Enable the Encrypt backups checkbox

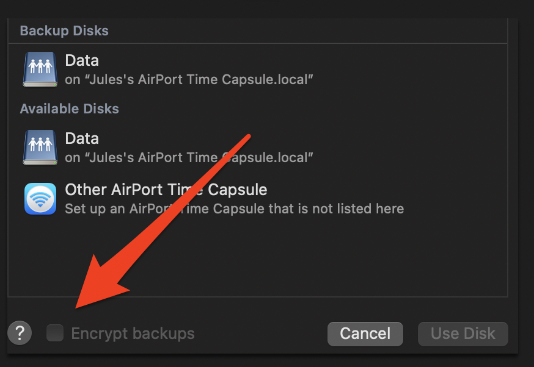pos(55,333)
